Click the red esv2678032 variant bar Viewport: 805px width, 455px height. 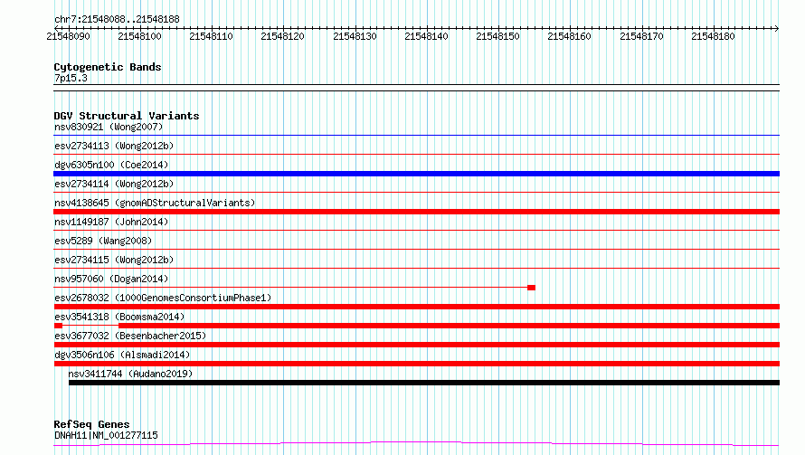416,307
